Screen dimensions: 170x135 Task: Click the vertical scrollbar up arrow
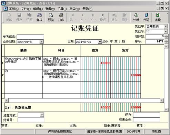[x=166, y=46]
